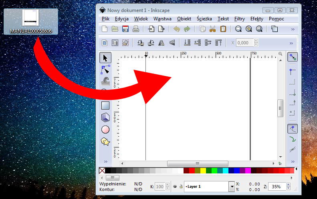This screenshot has width=317, height=199.
Task: Expand the toolbox overflow chevron
Action: tap(105, 162)
